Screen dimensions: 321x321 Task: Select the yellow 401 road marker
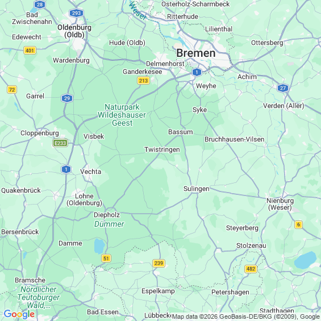pyautogui.click(x=30, y=51)
